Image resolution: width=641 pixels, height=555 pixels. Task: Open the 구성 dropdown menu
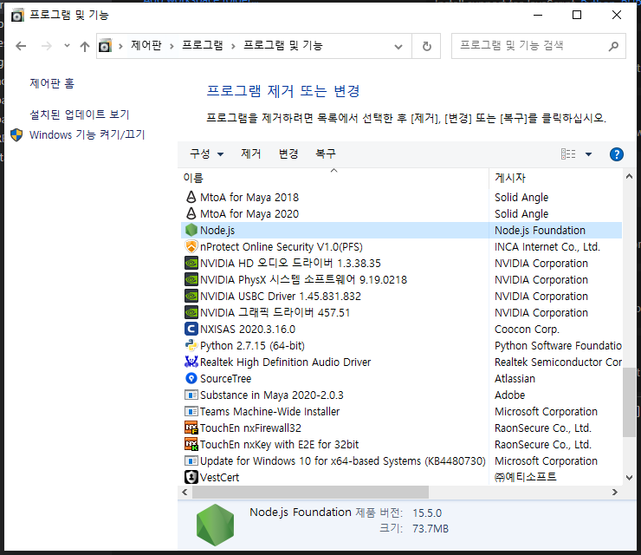tap(206, 153)
